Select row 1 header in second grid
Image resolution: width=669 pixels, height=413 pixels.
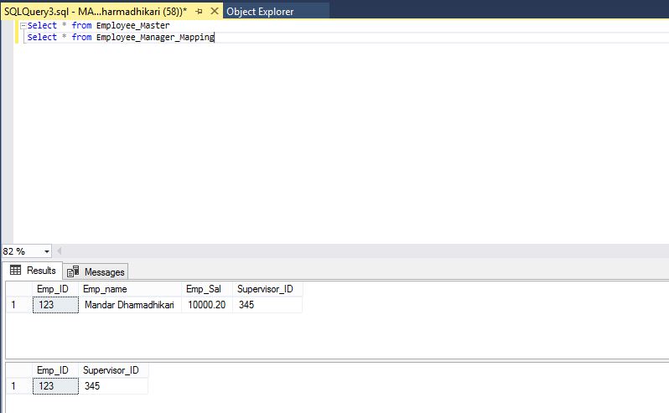point(18,386)
